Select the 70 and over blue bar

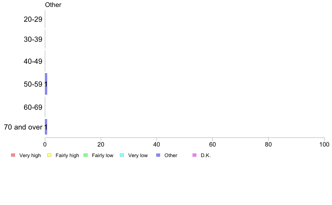click(46, 127)
